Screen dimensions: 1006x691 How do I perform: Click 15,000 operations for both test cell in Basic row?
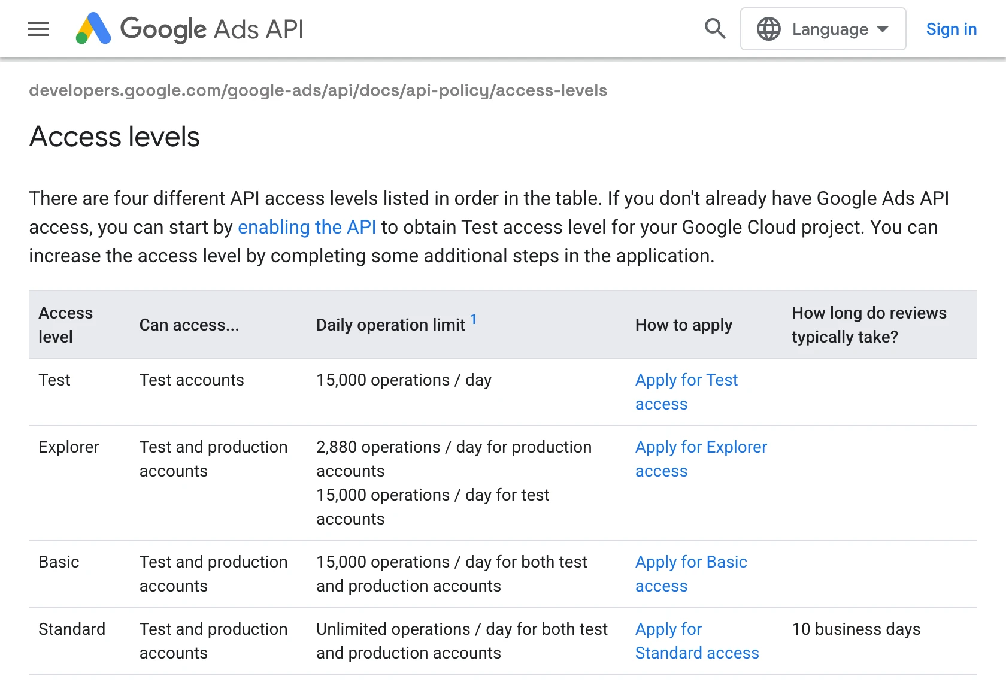pos(452,574)
